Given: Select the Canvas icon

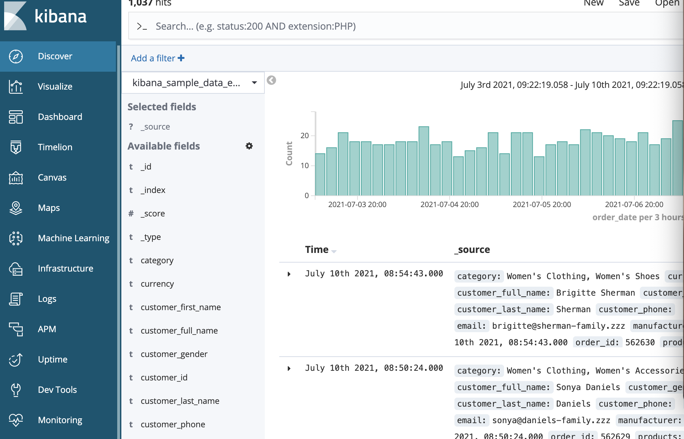Looking at the screenshot, I should 16,177.
